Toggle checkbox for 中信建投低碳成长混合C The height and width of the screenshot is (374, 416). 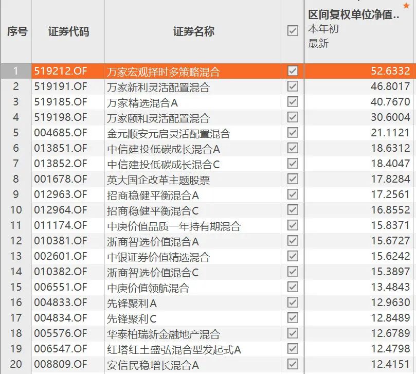click(293, 163)
